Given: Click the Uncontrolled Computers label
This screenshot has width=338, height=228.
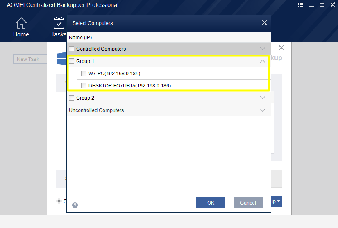Looking at the screenshot, I should [96, 110].
